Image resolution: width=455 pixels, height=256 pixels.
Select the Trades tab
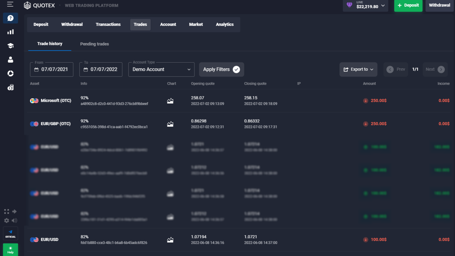(140, 25)
